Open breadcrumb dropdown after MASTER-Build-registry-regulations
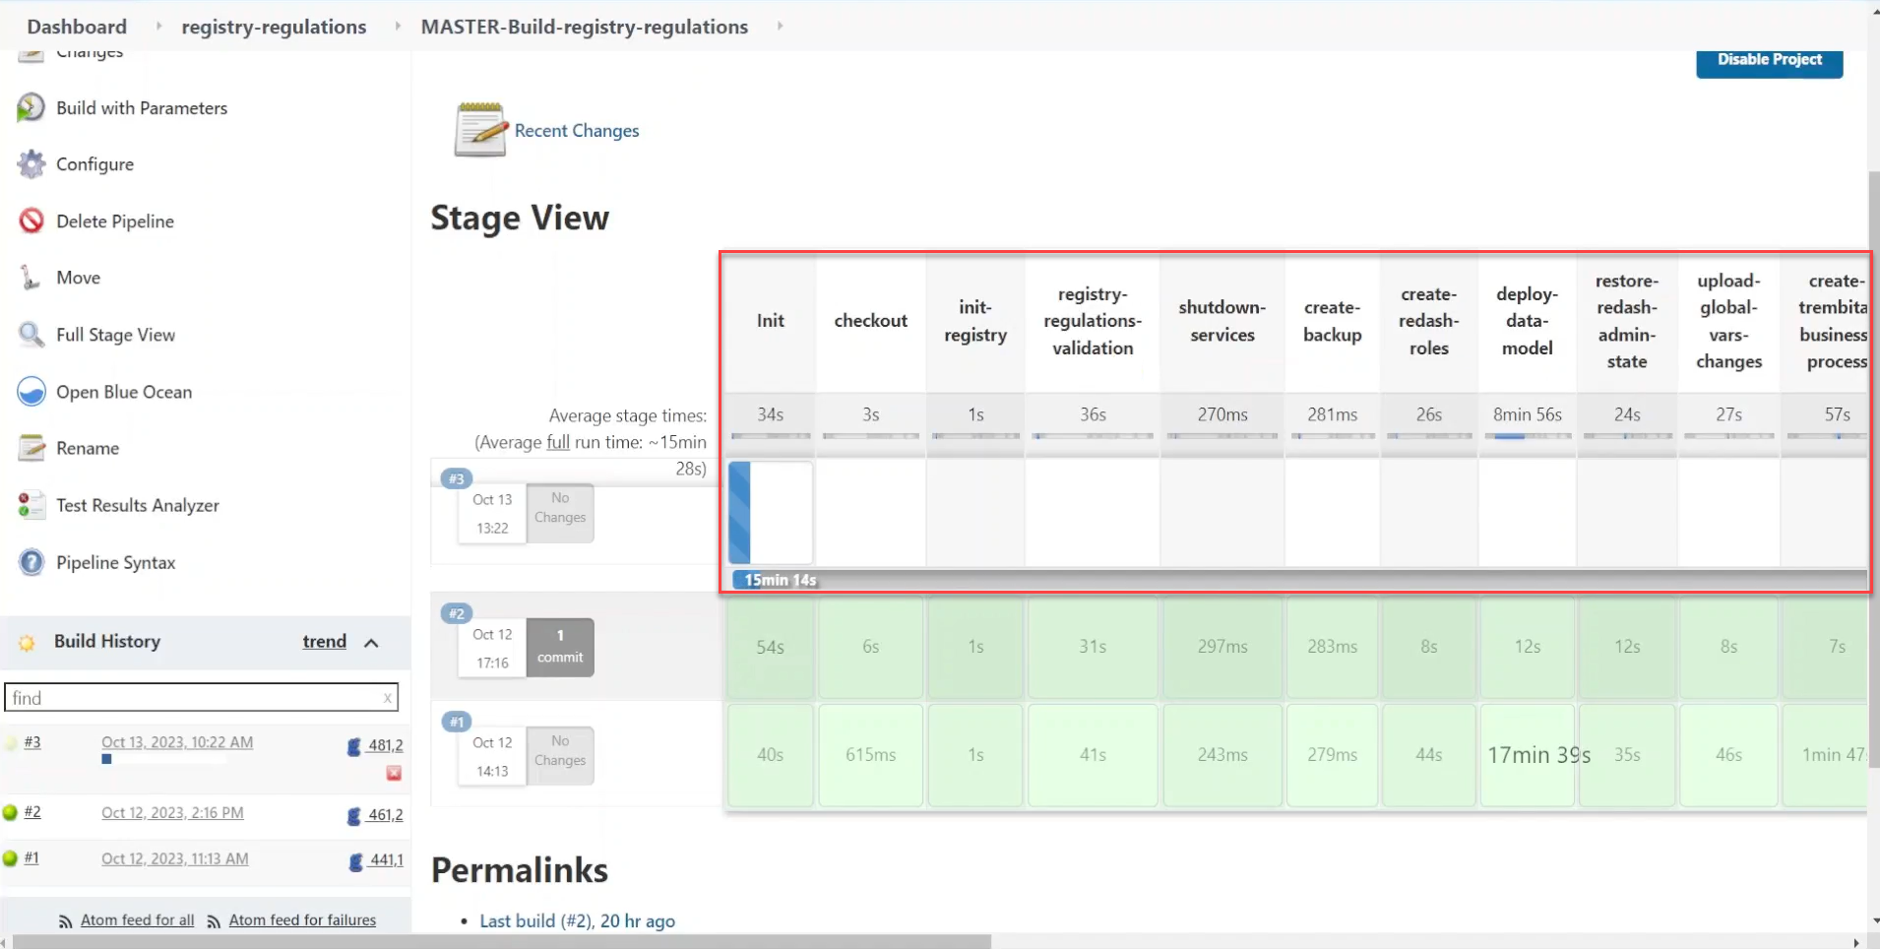 coord(780,26)
